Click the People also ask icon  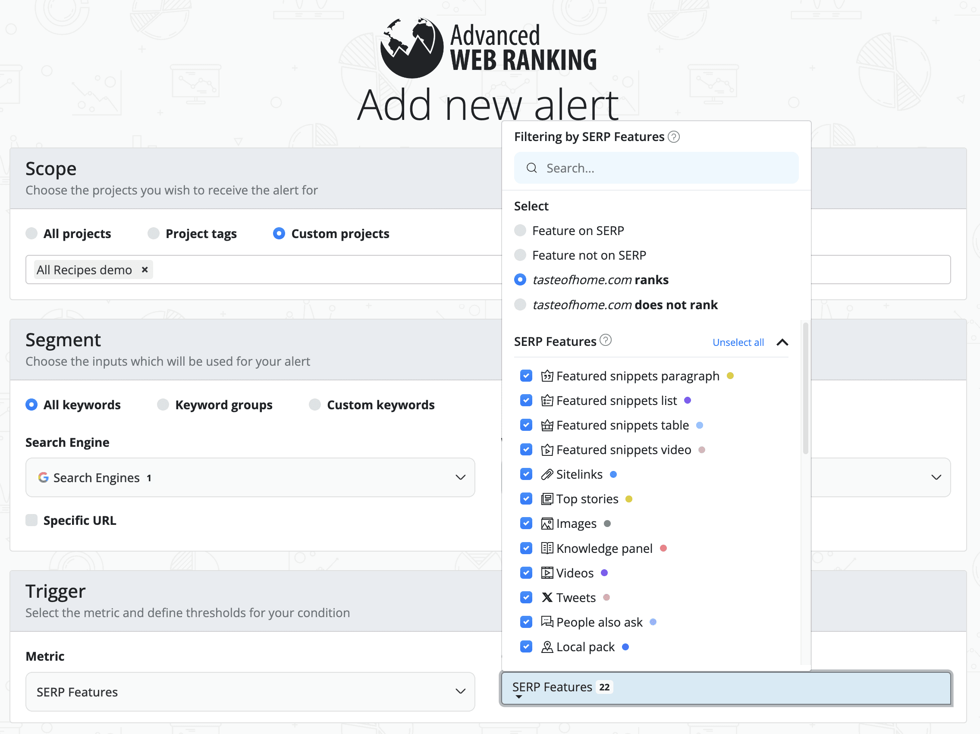pyautogui.click(x=547, y=622)
